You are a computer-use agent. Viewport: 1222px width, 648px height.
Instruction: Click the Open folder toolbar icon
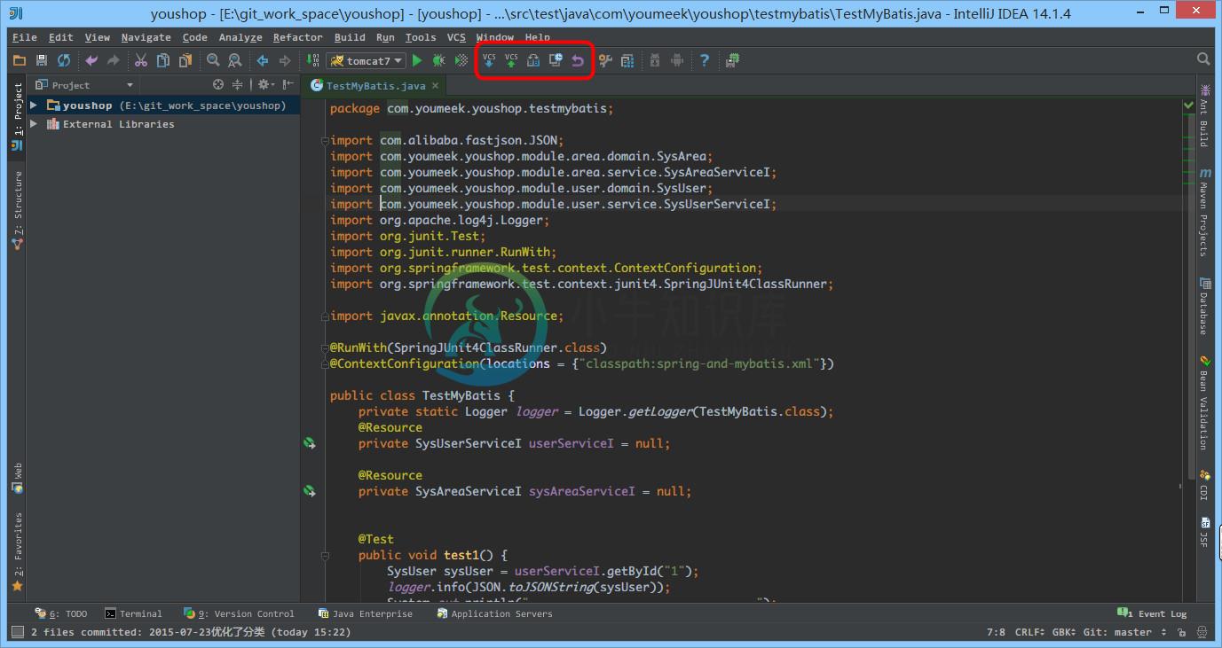[x=20, y=60]
